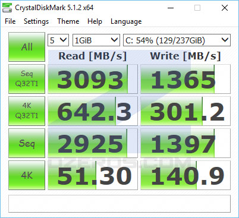Select the 301.2 write result
239x218 pixels.
click(x=185, y=111)
